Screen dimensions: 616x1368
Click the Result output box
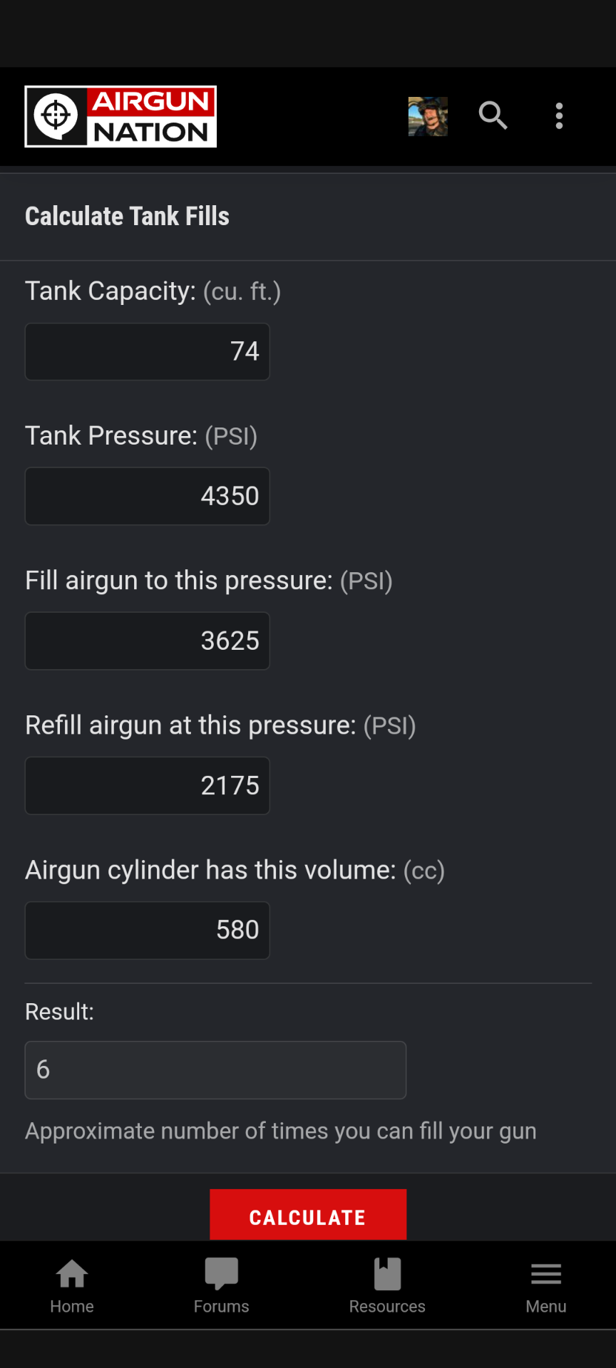215,1070
